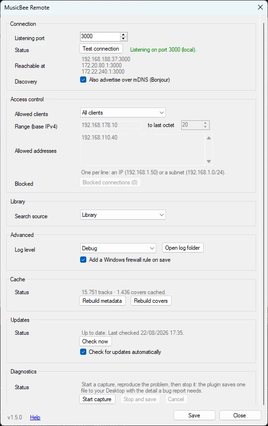Click the last octet number field
The image size is (268, 426).
192,125
